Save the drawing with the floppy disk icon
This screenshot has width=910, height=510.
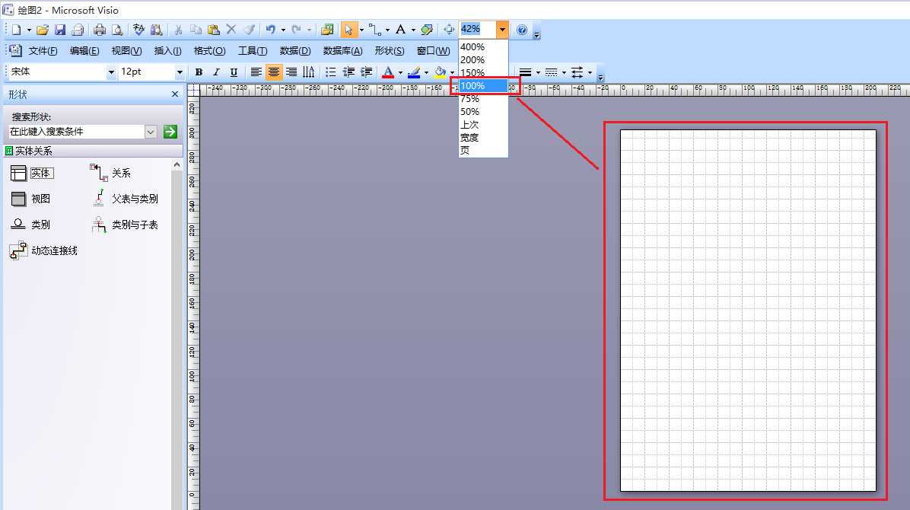[60, 30]
